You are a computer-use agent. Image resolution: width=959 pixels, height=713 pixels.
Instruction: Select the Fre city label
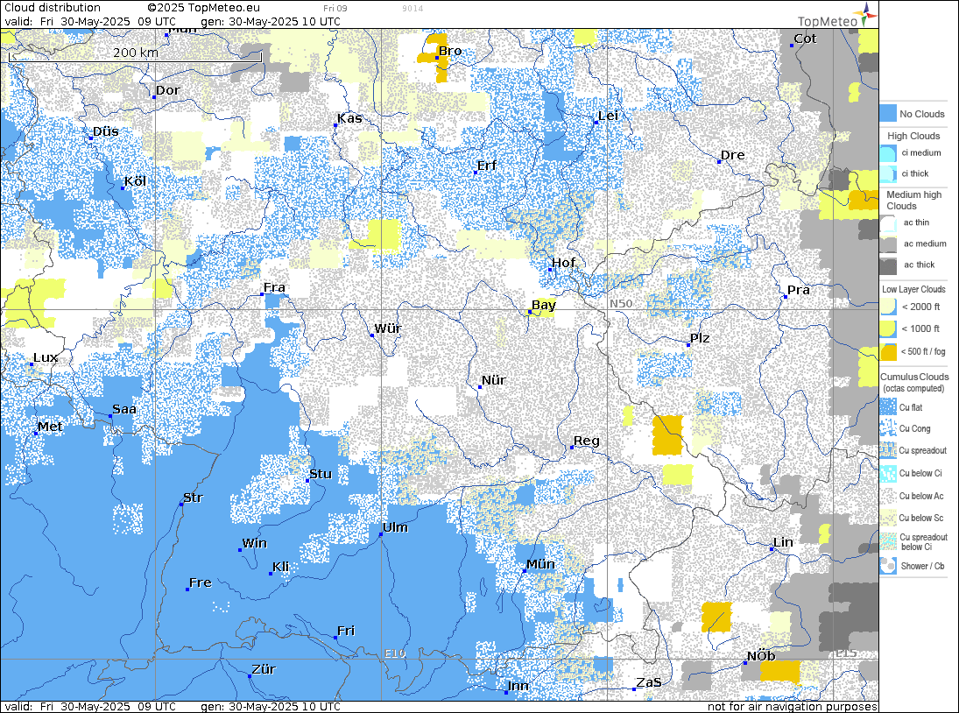(200, 582)
